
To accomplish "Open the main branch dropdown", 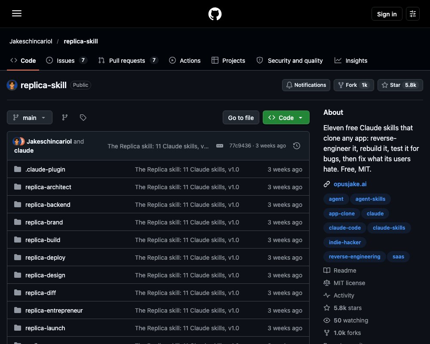I will [30, 117].
